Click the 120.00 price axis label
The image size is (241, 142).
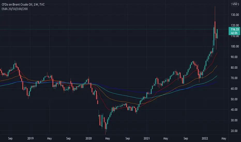coord(235,25)
